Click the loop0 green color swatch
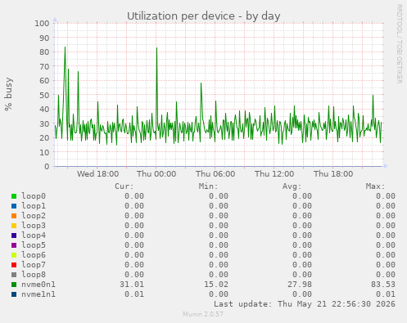Image resolution: width=407 pixels, height=323 pixels. 14,196
